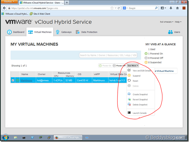Choose Launch Console from the menu
Screen dimensions: 189x142
click(x=140, y=113)
